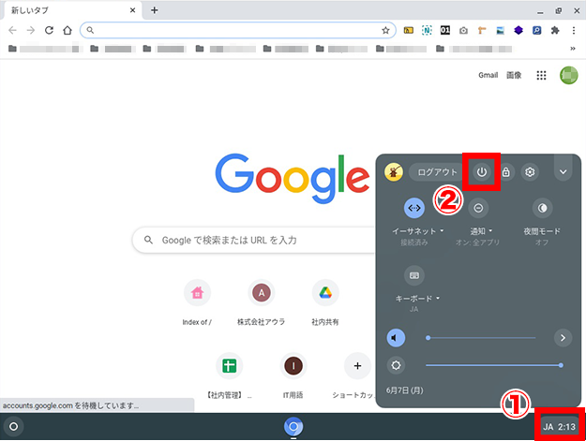Image resolution: width=586 pixels, height=441 pixels.
Task: Reload the page
Action: point(49,30)
